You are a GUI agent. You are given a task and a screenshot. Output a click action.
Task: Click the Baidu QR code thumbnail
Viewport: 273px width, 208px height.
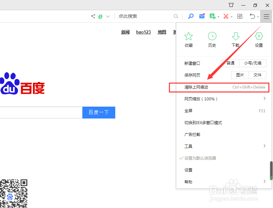[14, 194]
